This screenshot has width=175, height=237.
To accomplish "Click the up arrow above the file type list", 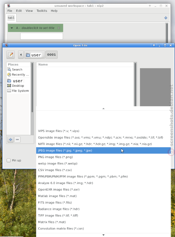I will click(x=103, y=108).
